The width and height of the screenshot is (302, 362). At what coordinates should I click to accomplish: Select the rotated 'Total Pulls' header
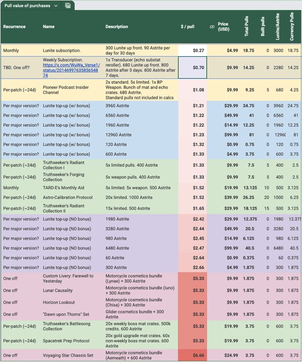[246, 26]
